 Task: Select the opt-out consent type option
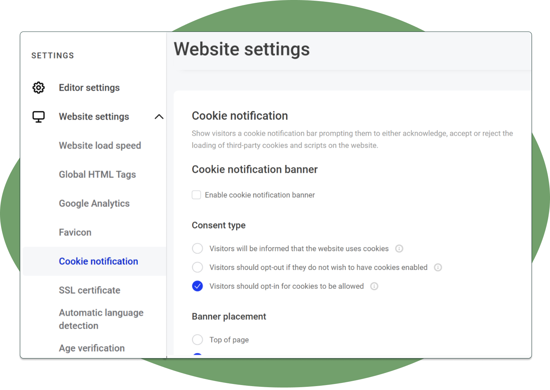pos(197,267)
